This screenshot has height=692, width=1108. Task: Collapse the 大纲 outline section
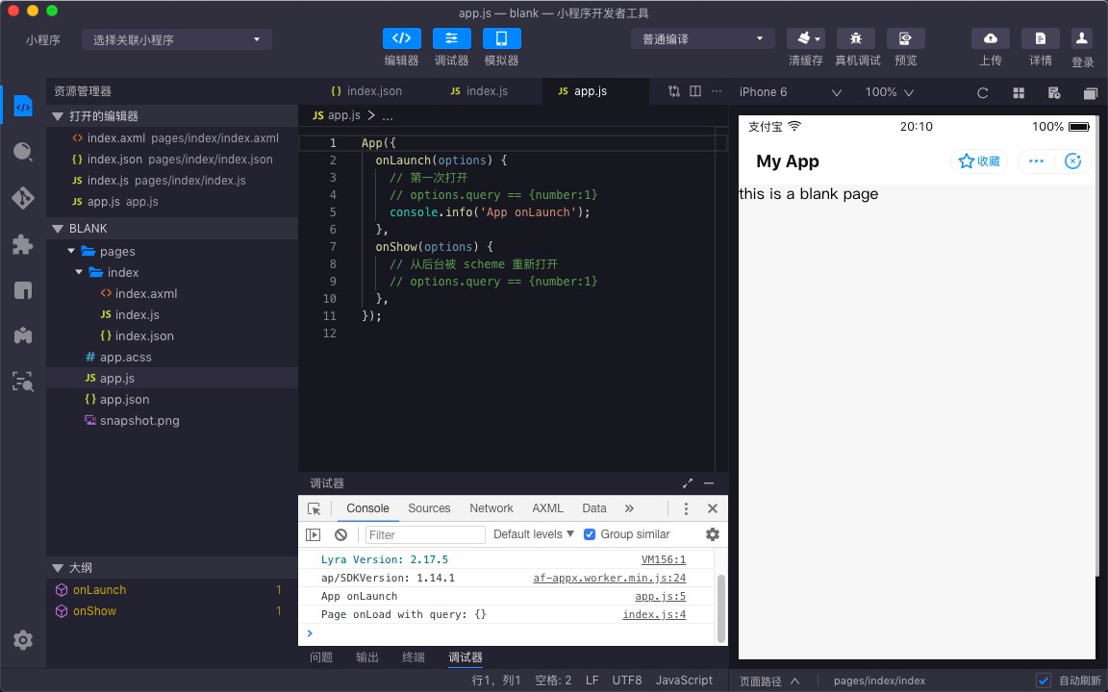pyautogui.click(x=58, y=568)
